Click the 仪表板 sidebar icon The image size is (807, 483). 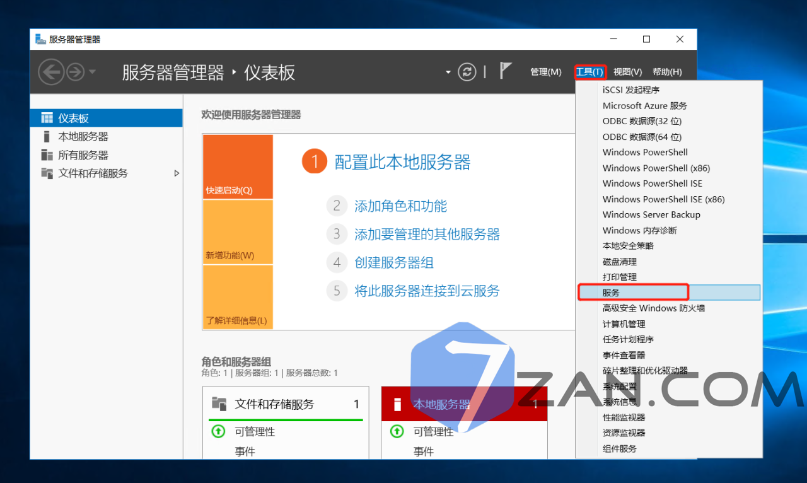click(47, 118)
